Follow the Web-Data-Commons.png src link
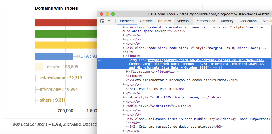Image resolution: width=272 pixels, height=134 pixels. click(x=206, y=60)
